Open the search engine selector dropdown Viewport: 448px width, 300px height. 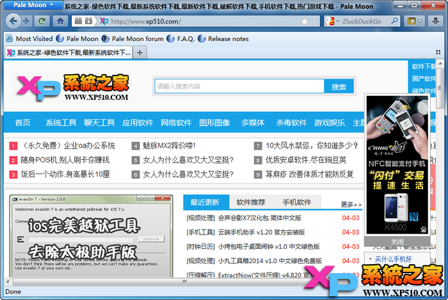[x=332, y=21]
